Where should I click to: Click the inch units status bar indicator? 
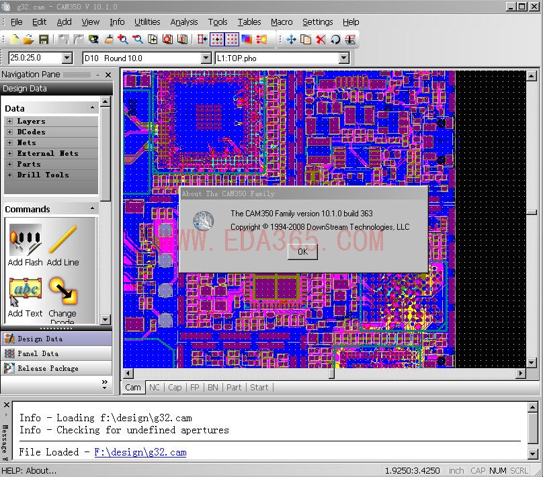coord(456,470)
